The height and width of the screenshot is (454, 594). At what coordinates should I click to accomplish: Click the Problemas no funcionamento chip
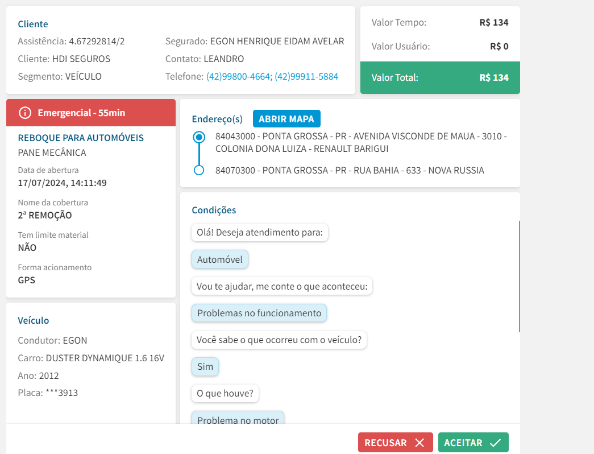coord(259,313)
